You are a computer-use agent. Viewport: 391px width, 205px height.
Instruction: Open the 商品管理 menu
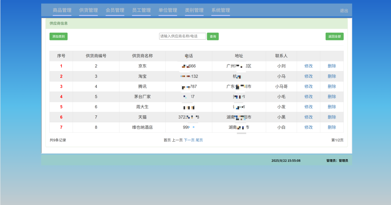point(62,10)
